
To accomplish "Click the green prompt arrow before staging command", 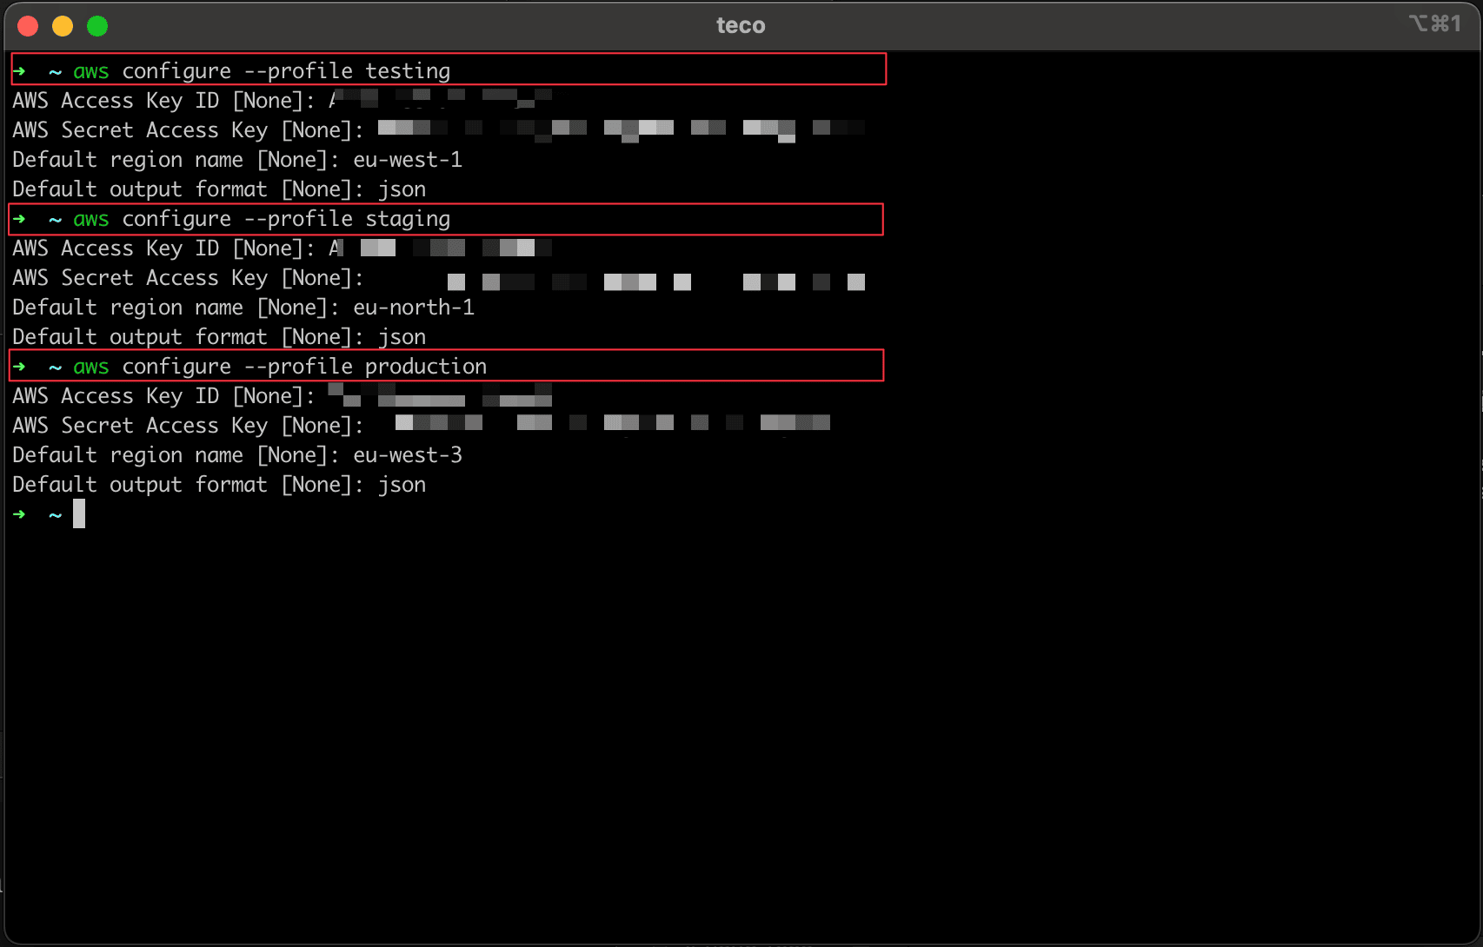I will (x=19, y=219).
